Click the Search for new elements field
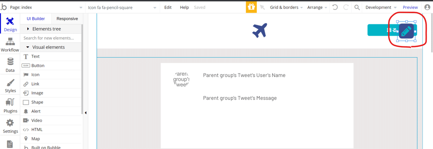The height and width of the screenshot is (149, 433). 51,38
